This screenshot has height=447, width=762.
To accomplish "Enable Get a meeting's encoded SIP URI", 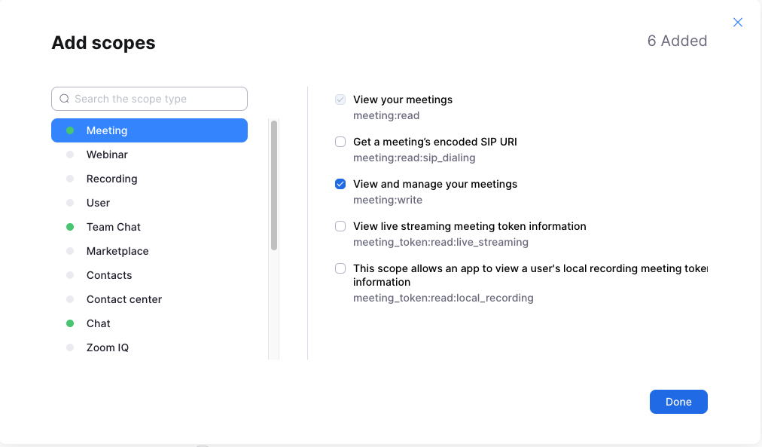I will (x=340, y=142).
